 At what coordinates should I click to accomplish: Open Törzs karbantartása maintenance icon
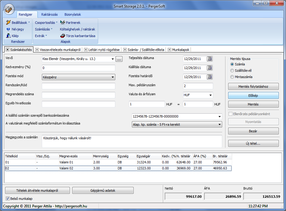coord(63,36)
